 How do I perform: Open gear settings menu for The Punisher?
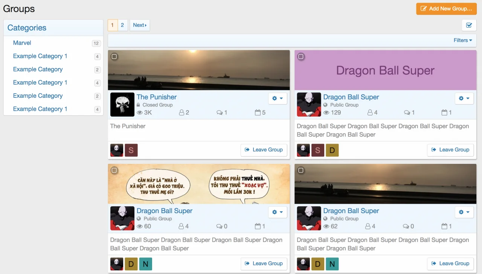[x=278, y=98]
